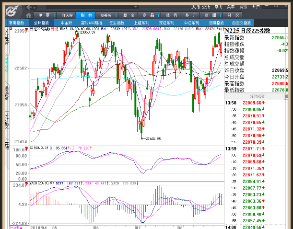Click the 最新指数 row in quote panel
Viewport: 293px width, 229px height.
click(x=256, y=38)
